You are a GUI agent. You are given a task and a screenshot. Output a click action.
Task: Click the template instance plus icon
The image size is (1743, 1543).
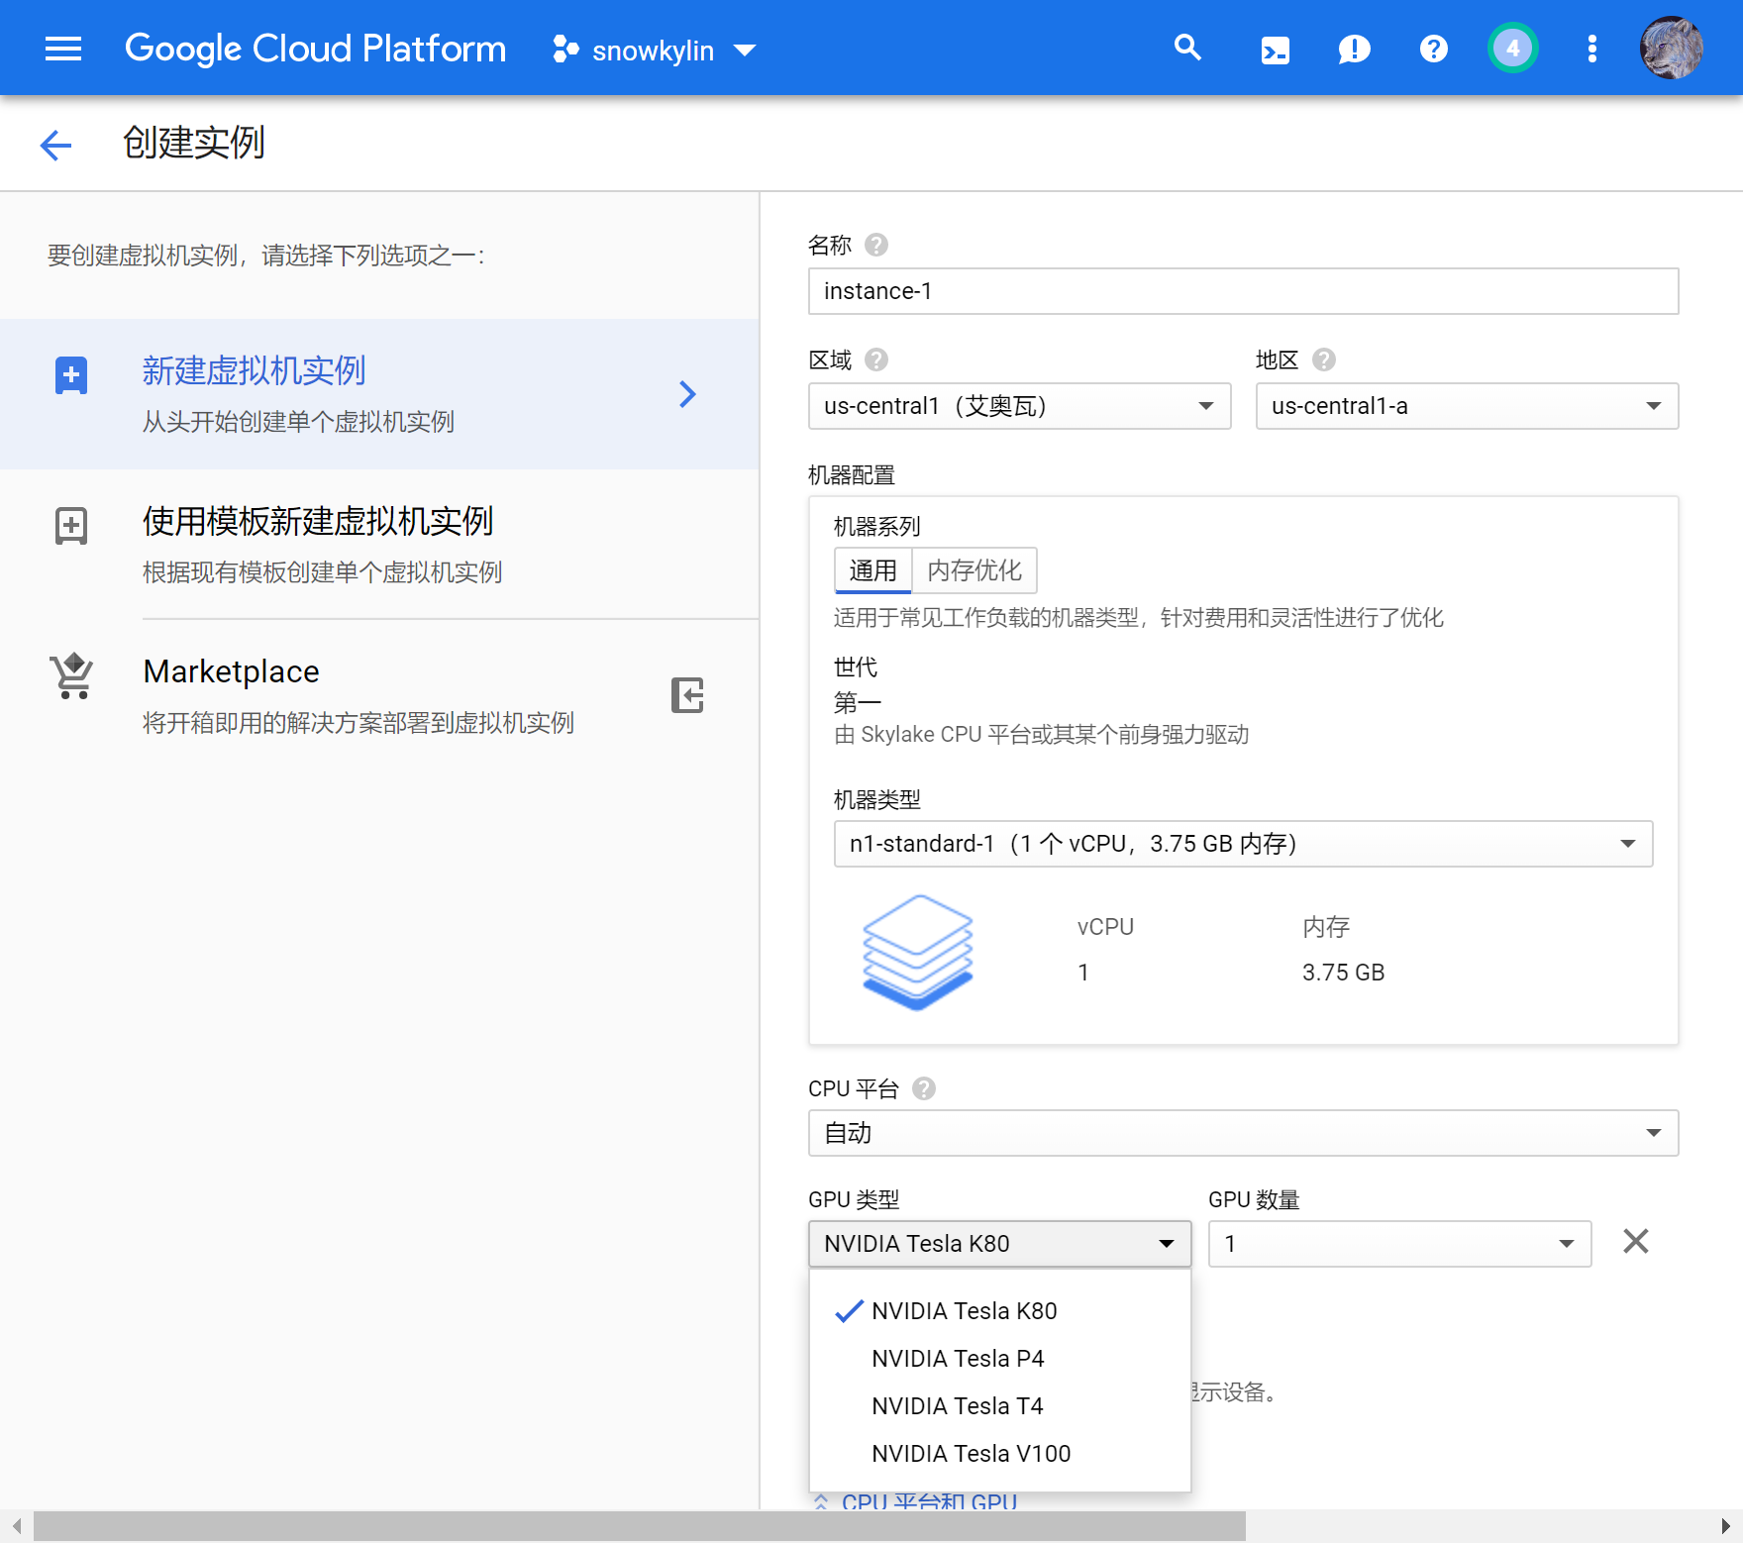coord(71,526)
